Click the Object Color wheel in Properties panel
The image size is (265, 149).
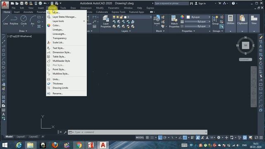tap(182, 17)
